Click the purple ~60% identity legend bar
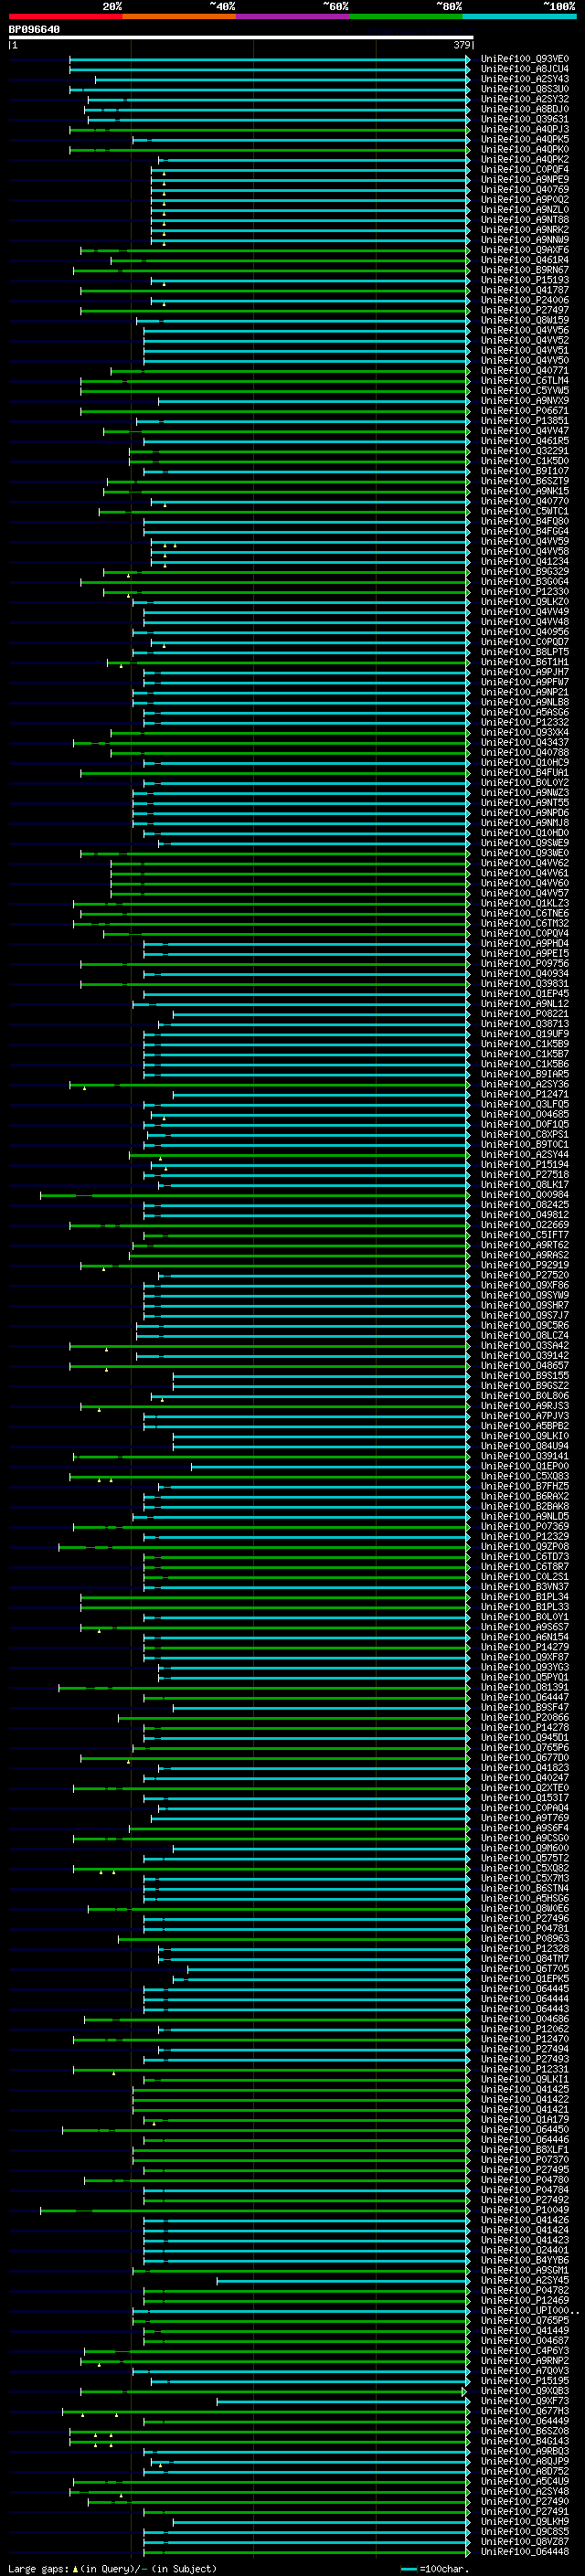 (293, 16)
